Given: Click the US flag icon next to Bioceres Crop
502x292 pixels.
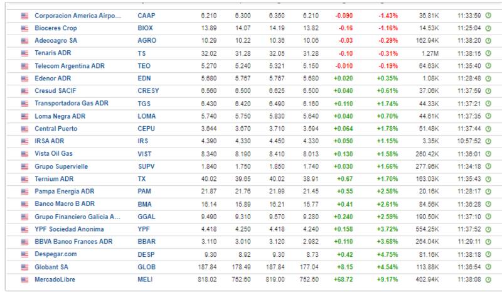Looking at the screenshot, I should click(x=24, y=28).
